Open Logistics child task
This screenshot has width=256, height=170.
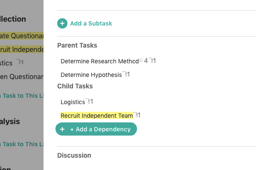pyautogui.click(x=73, y=102)
